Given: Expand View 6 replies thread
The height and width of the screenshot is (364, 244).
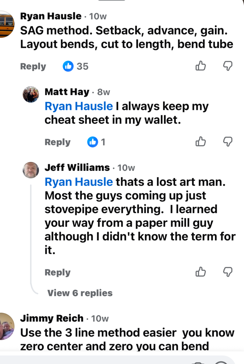Looking at the screenshot, I should 80,293.
